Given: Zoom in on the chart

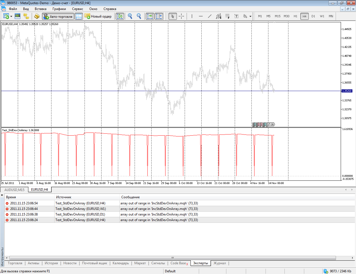Looking at the screenshot, I should click(x=130, y=16).
